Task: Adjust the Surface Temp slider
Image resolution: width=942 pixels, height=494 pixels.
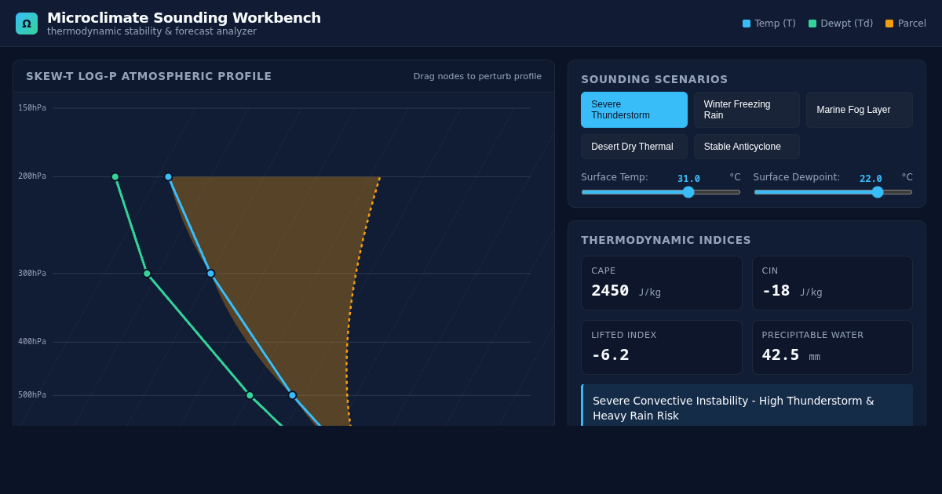Action: 661,192
